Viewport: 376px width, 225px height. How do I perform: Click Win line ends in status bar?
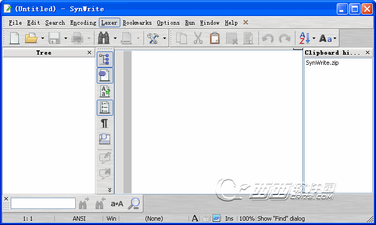point(111,219)
